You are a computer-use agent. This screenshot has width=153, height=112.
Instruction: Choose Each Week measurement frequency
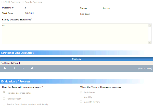click(x=81, y=92)
